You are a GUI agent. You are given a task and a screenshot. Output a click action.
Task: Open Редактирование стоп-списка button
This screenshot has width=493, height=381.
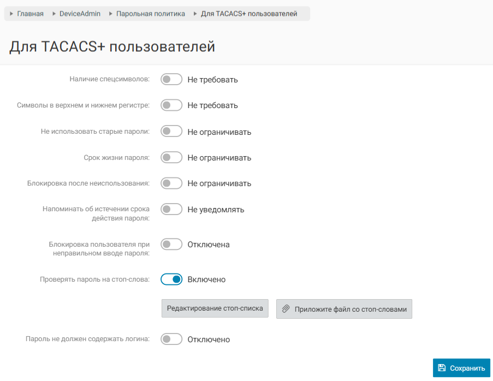215,308
